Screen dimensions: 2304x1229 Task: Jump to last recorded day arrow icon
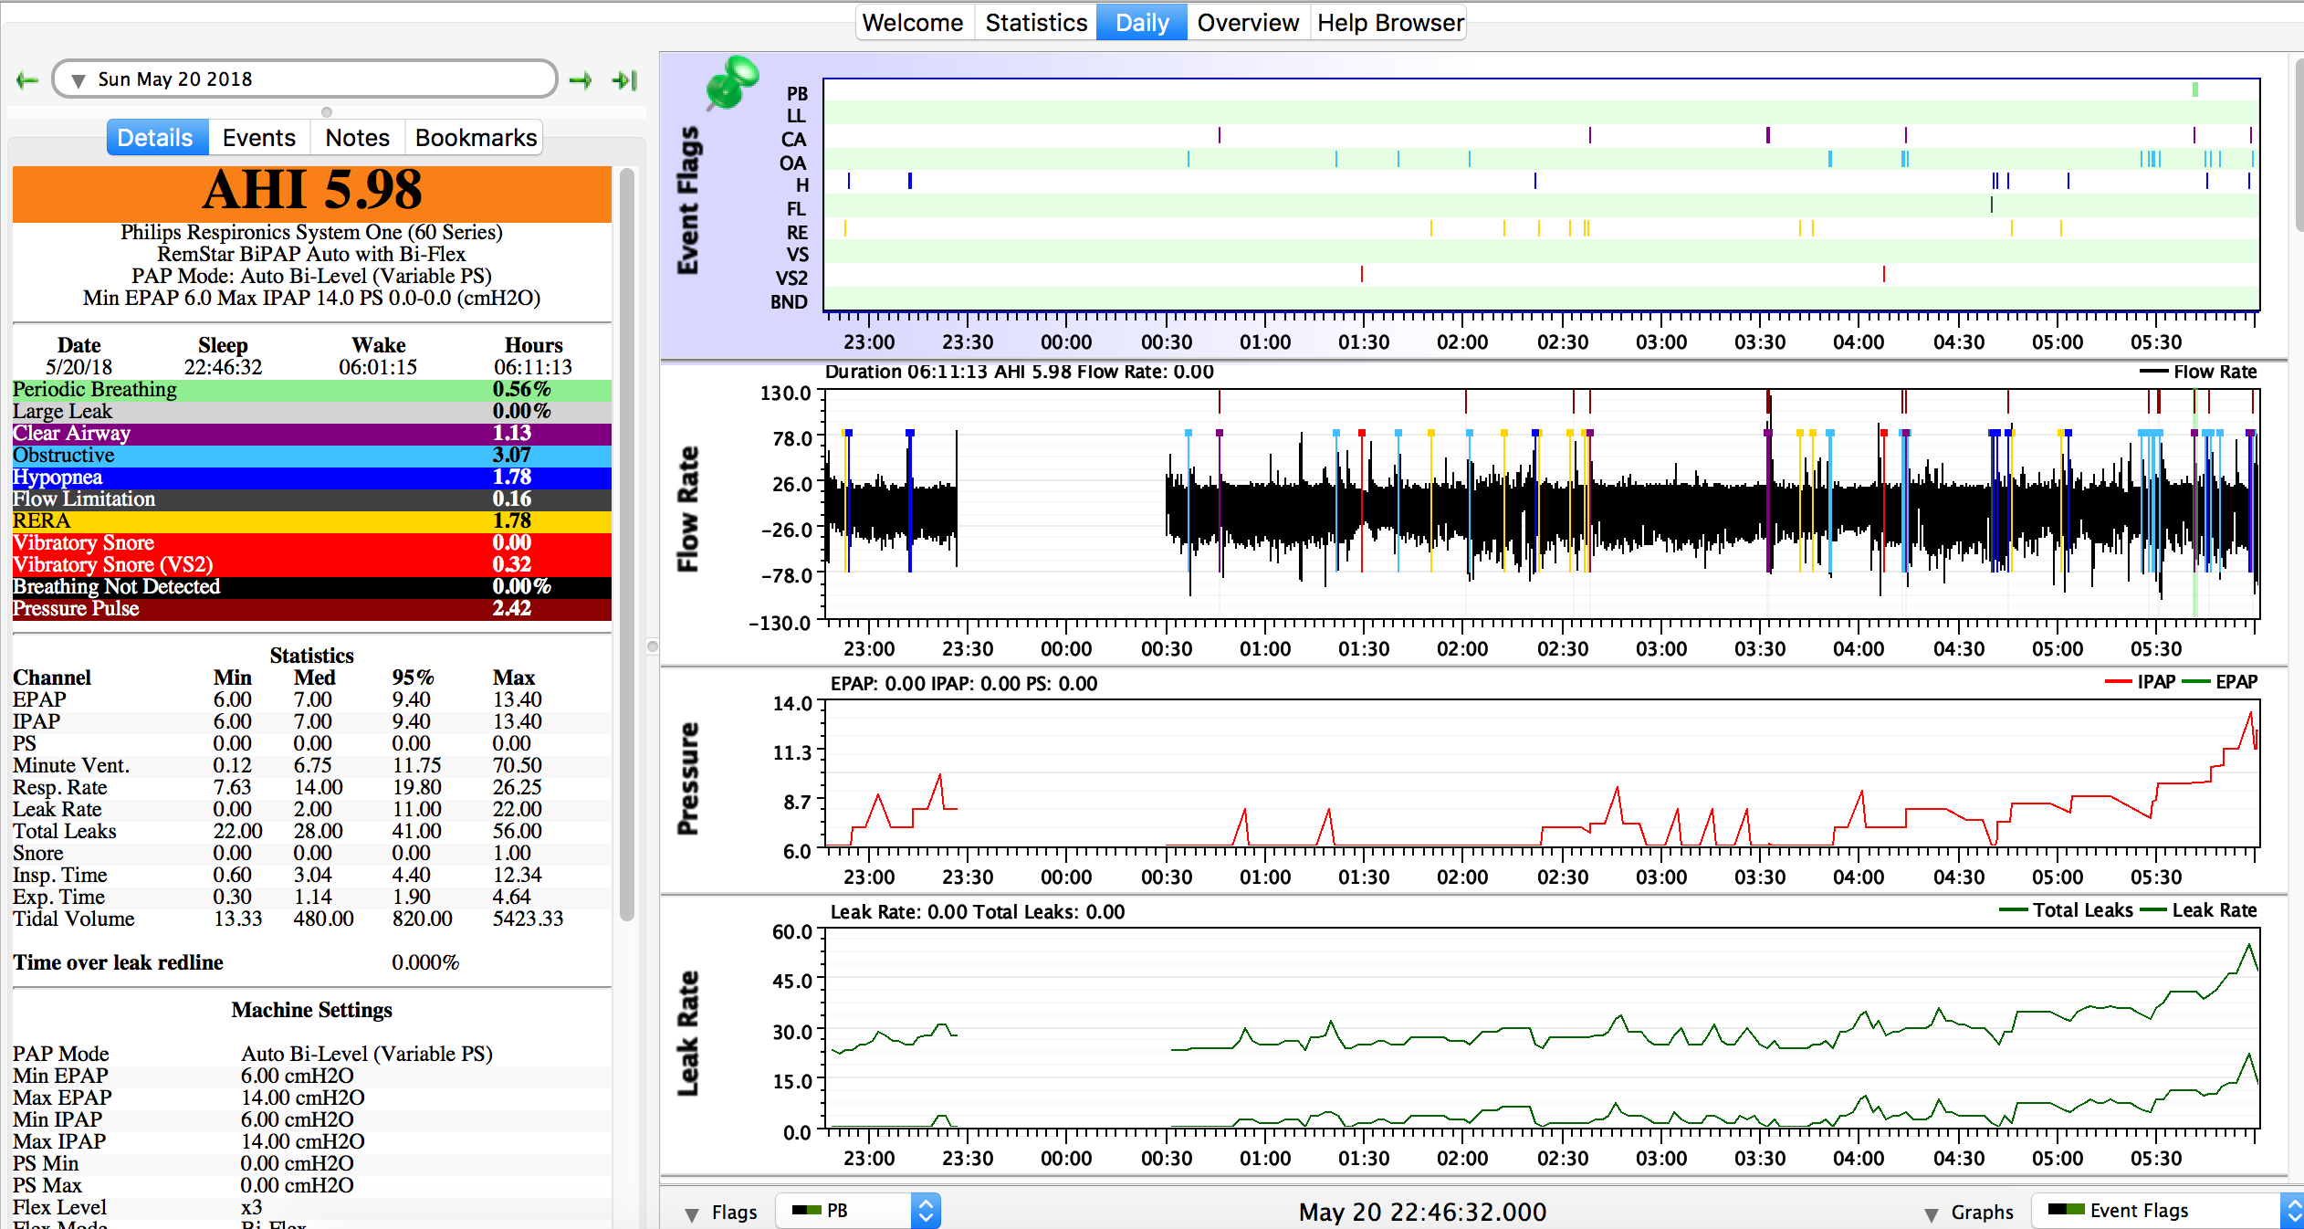[x=624, y=80]
